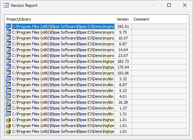Select the version cell showing 5.75
The height and width of the screenshot is (140, 193).
coord(123,32)
